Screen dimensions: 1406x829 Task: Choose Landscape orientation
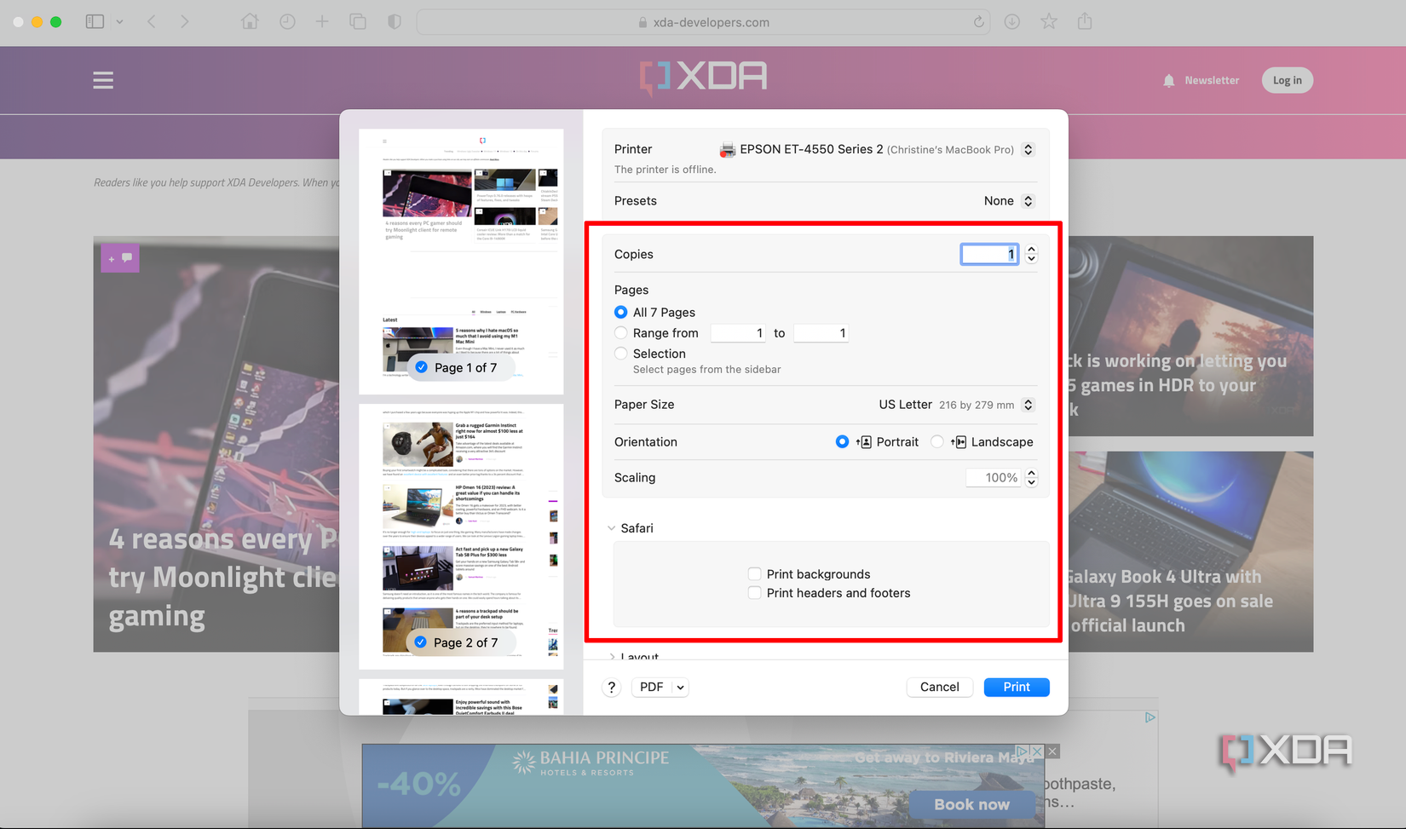[x=937, y=442]
